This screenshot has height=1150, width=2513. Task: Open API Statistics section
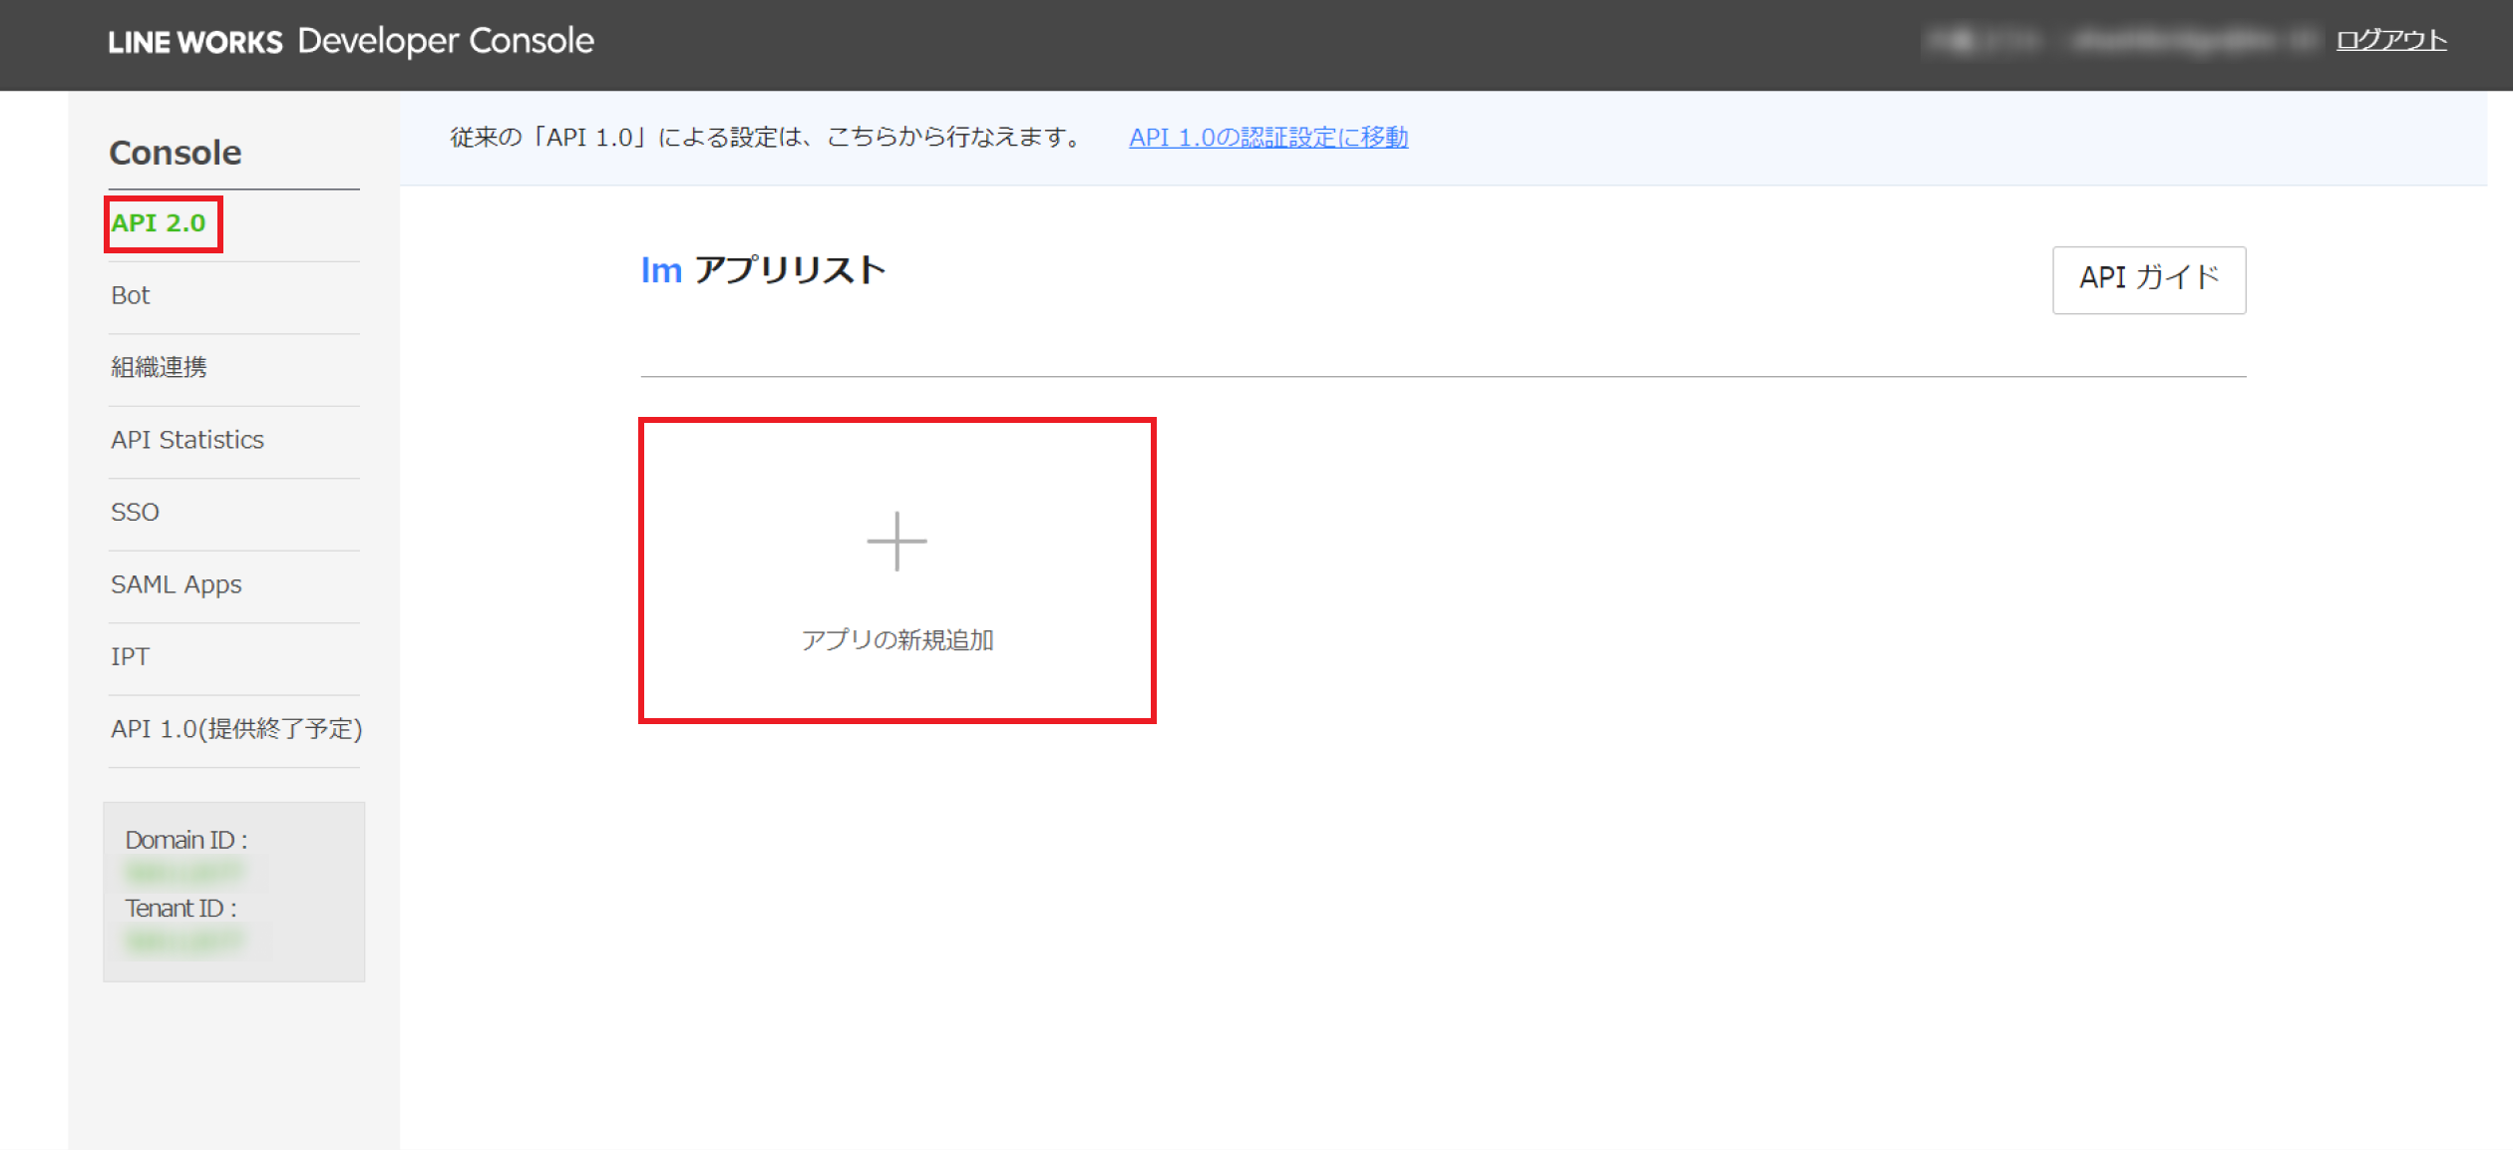click(x=187, y=440)
